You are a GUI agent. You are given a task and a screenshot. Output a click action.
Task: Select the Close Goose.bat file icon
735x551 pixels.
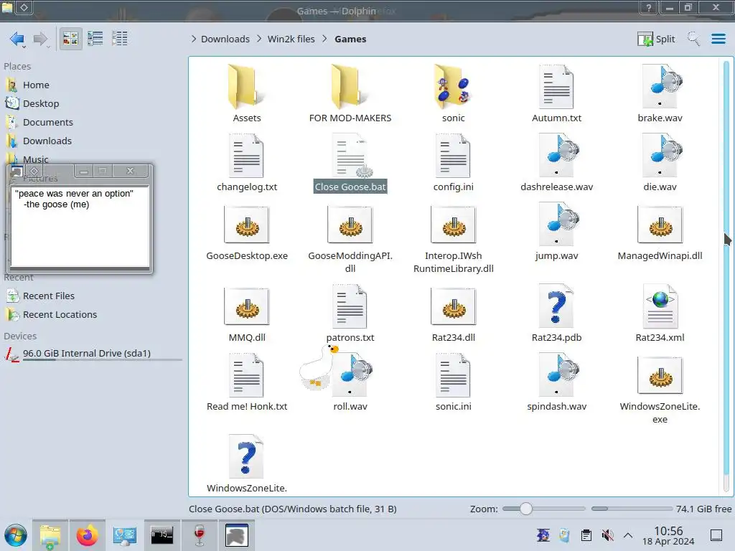pos(350,156)
